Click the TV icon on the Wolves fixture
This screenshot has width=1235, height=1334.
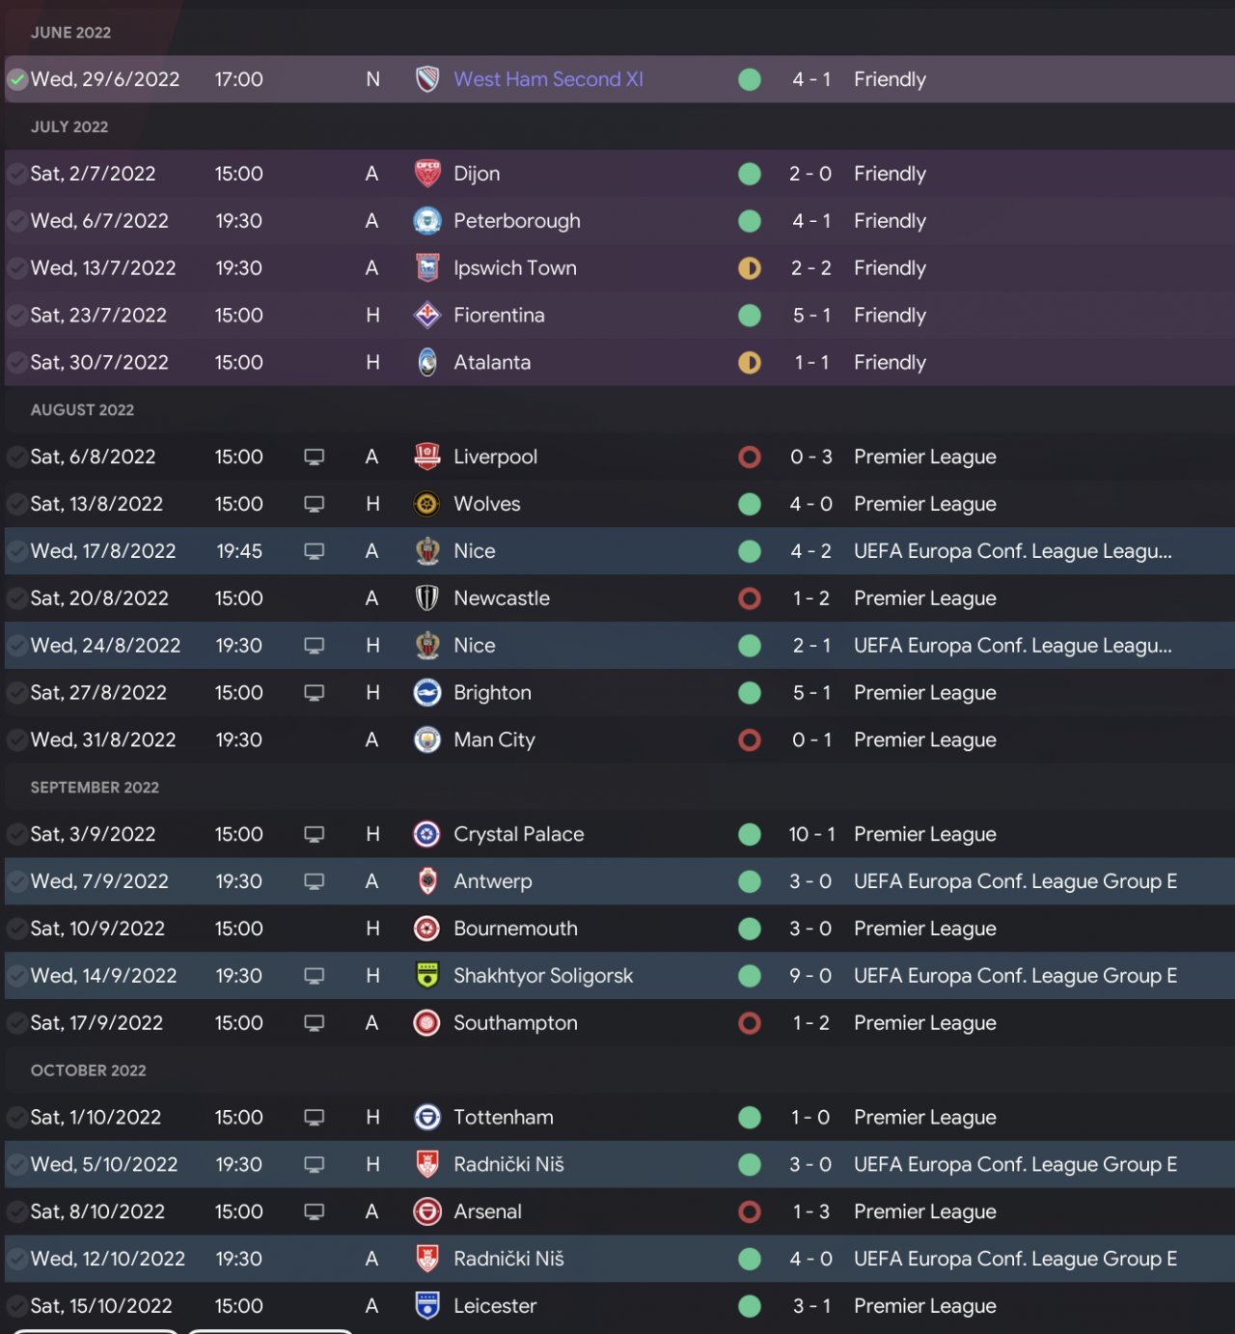coord(314,504)
